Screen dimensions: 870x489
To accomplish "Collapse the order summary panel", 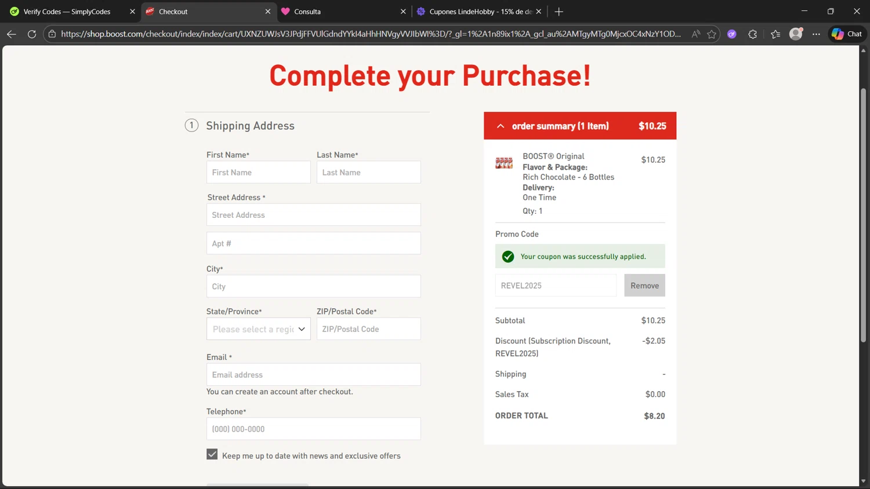I will click(501, 126).
